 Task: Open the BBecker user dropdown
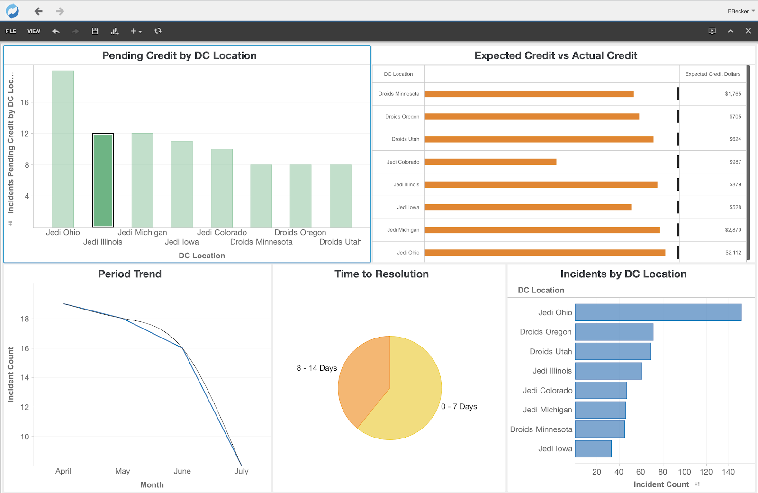pyautogui.click(x=741, y=11)
